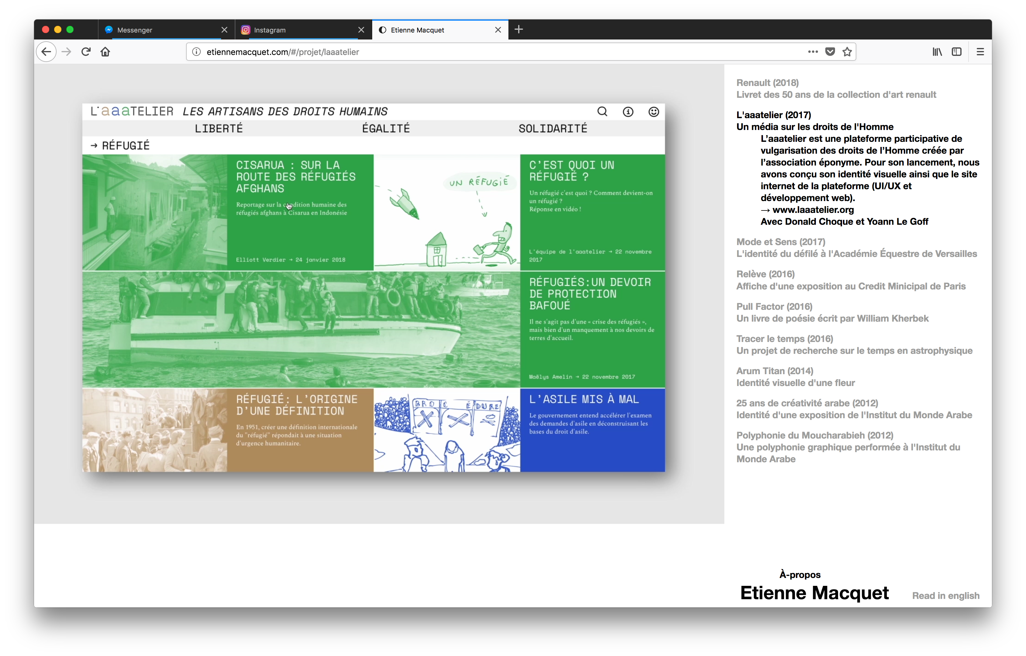Click the Read in english link
The width and height of the screenshot is (1026, 656).
(945, 596)
